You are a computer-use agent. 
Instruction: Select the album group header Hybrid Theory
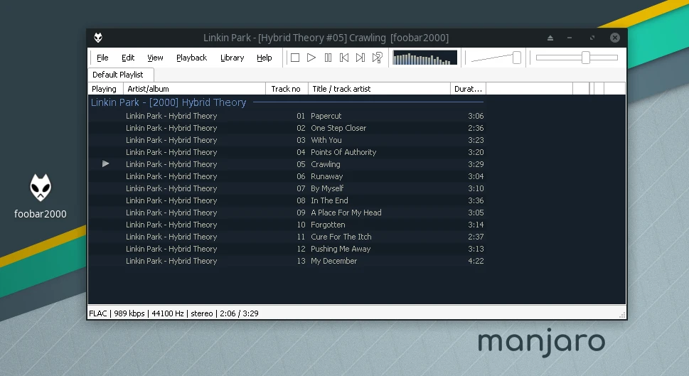click(287, 102)
